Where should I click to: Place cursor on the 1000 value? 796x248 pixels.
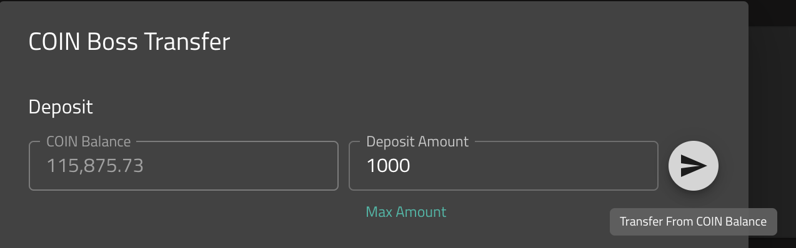pos(388,166)
